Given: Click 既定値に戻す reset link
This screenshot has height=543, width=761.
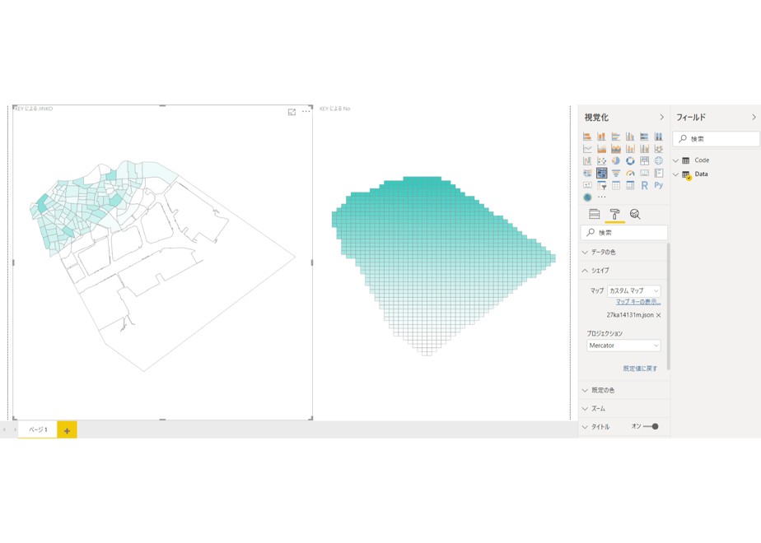Looking at the screenshot, I should [640, 369].
